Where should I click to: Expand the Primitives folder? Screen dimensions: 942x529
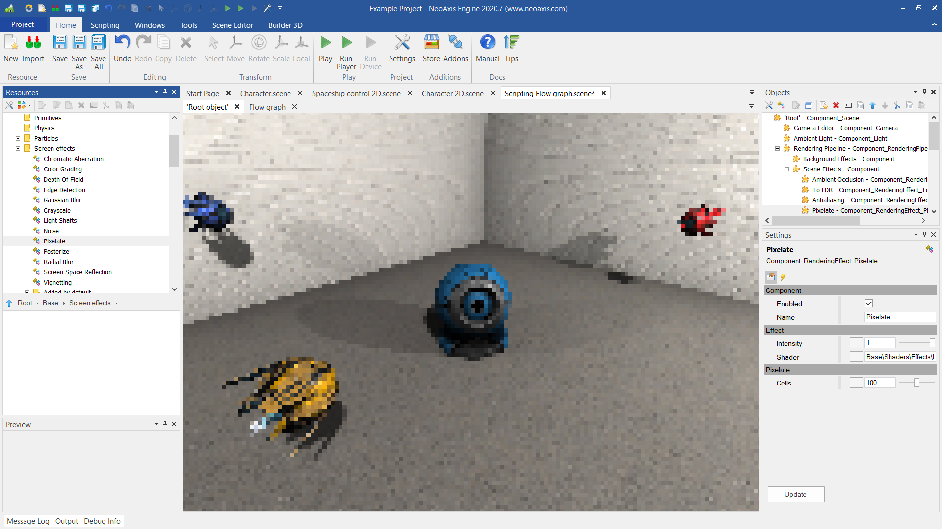coord(18,118)
